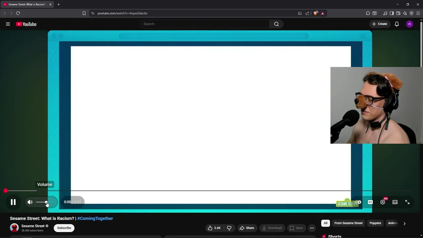Open the YouTube guide hamburger menu
The image size is (423, 238).
8,24
